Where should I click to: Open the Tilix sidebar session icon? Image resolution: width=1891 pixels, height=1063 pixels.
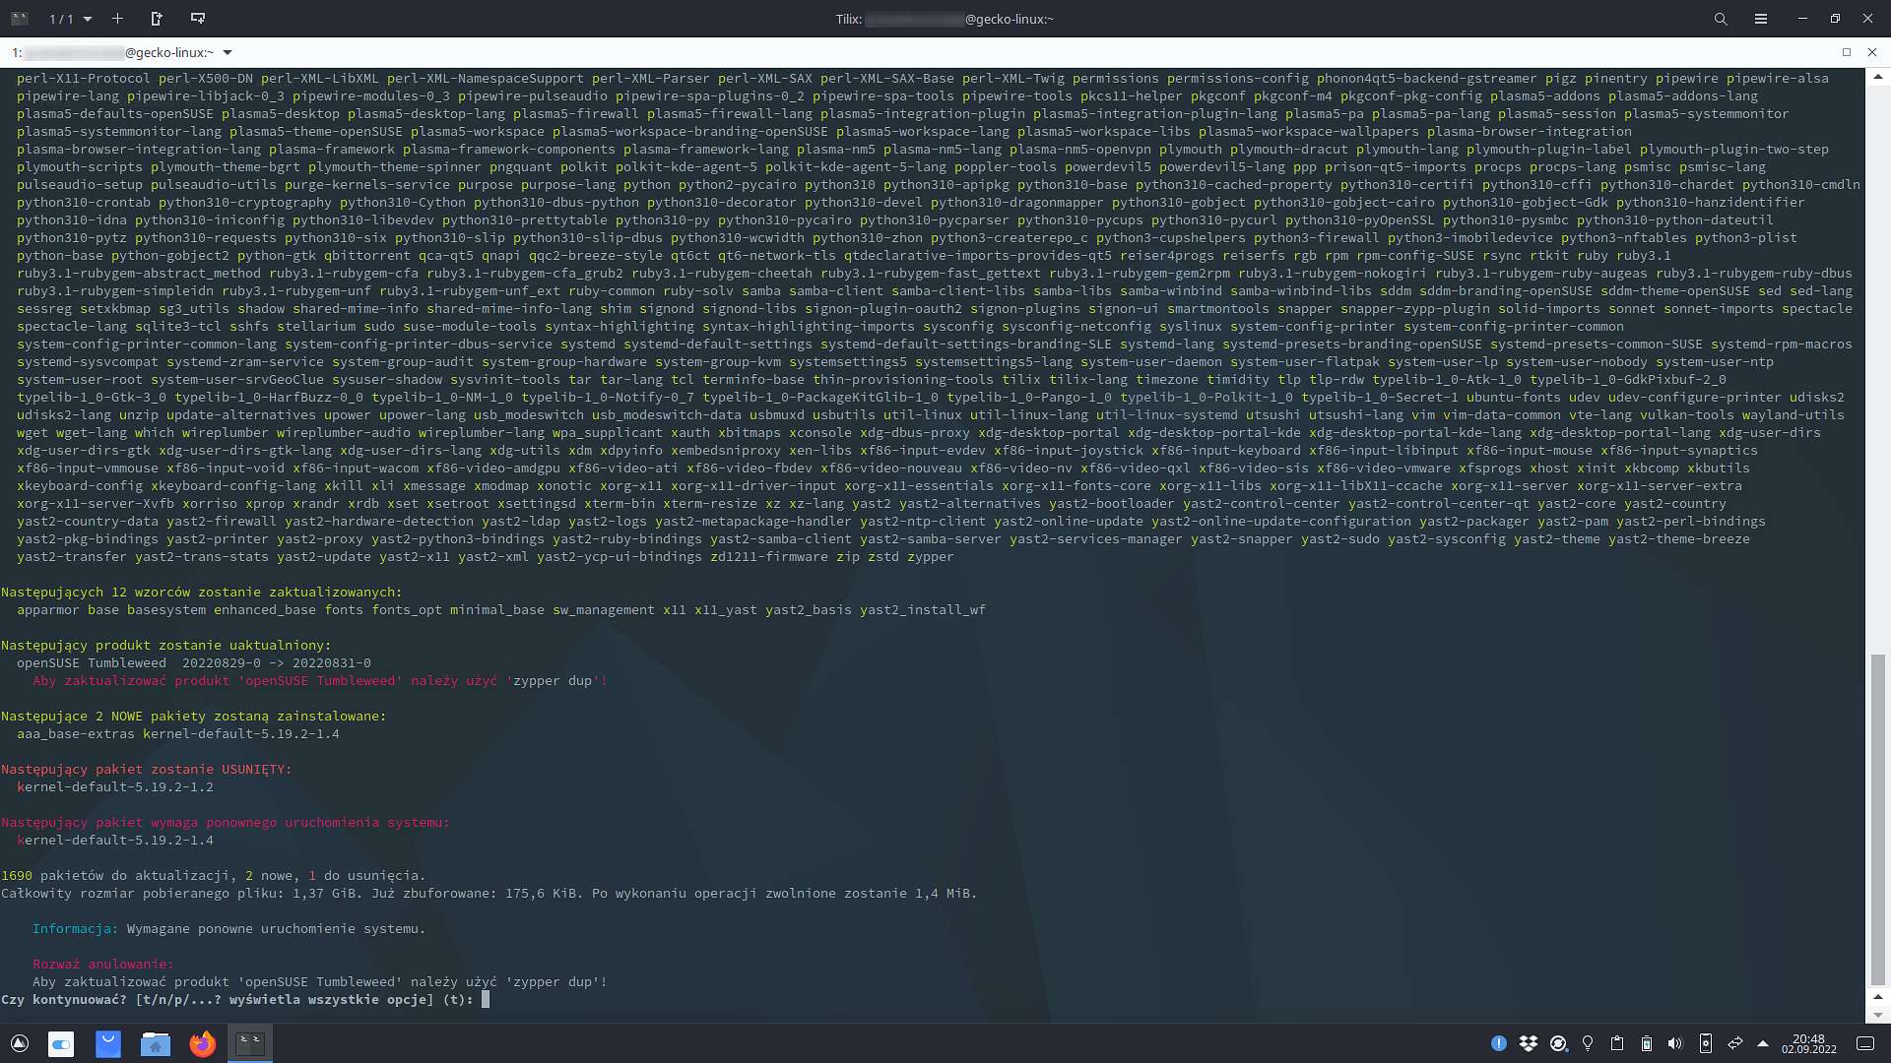pos(19,19)
